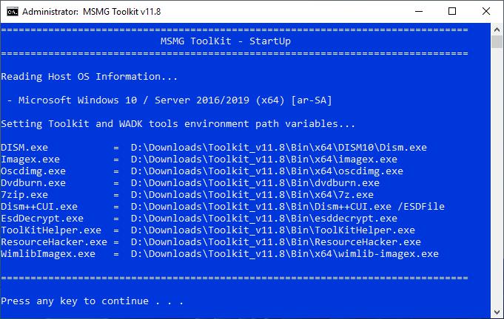
Task: Click the empty scrollbar track below thumb
Action: click(497, 177)
